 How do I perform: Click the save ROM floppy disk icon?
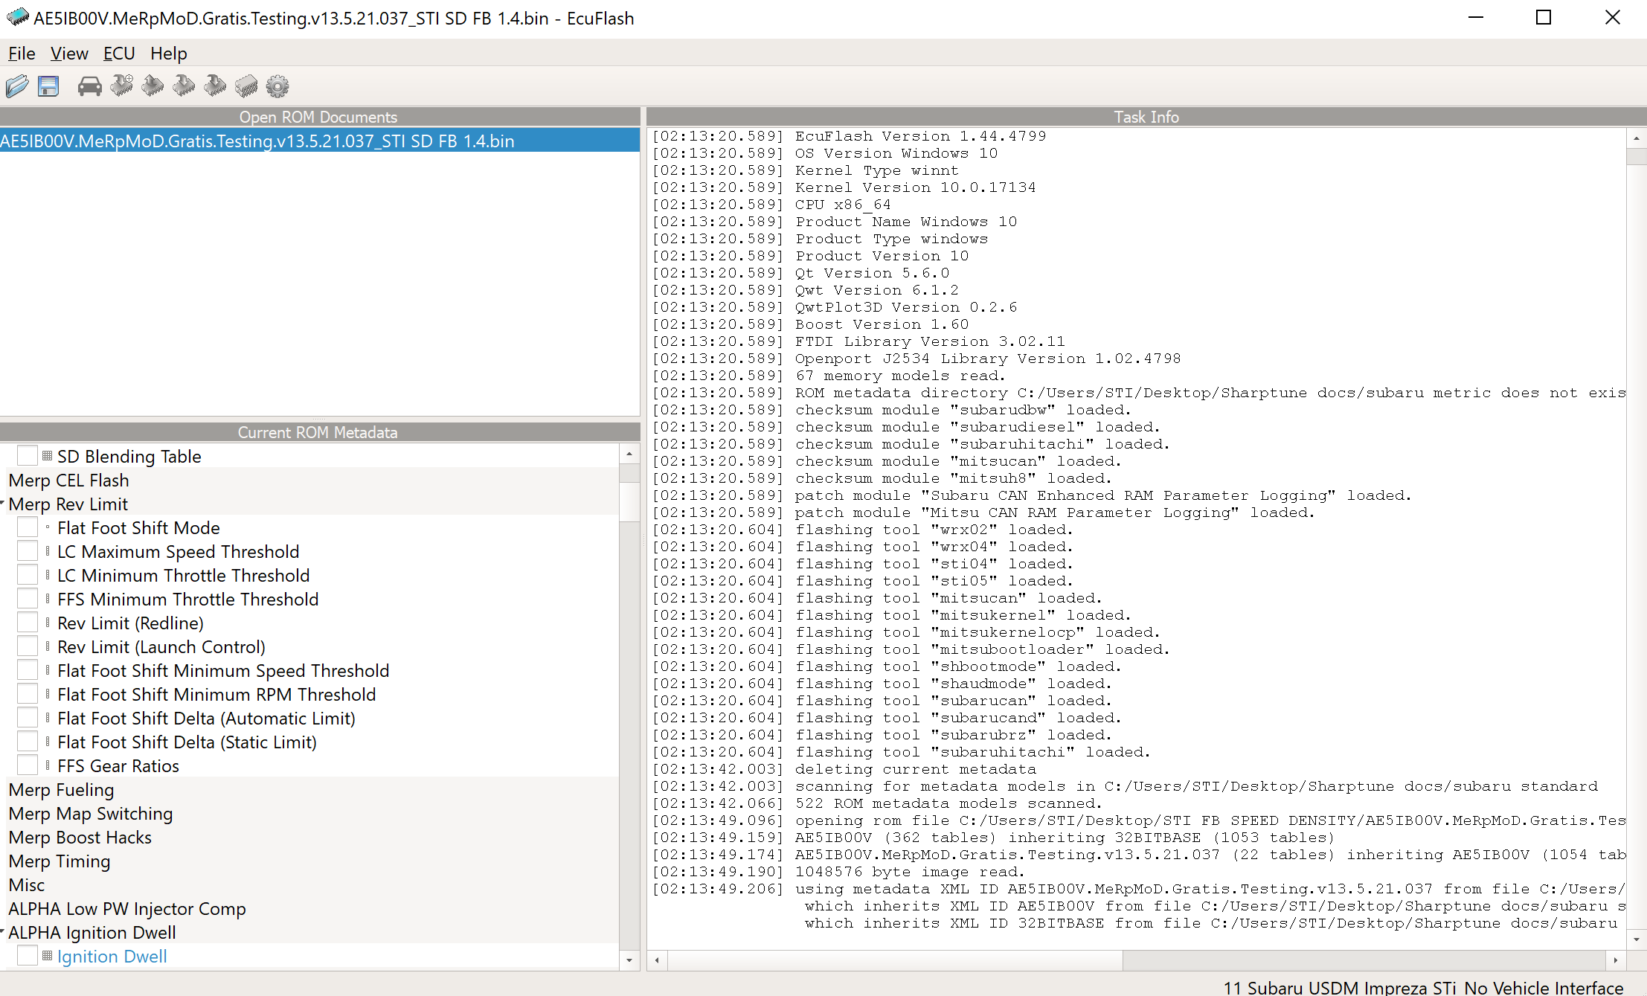point(48,86)
